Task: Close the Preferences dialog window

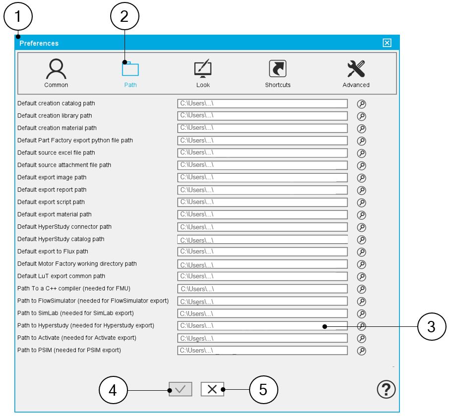Action: coord(387,43)
